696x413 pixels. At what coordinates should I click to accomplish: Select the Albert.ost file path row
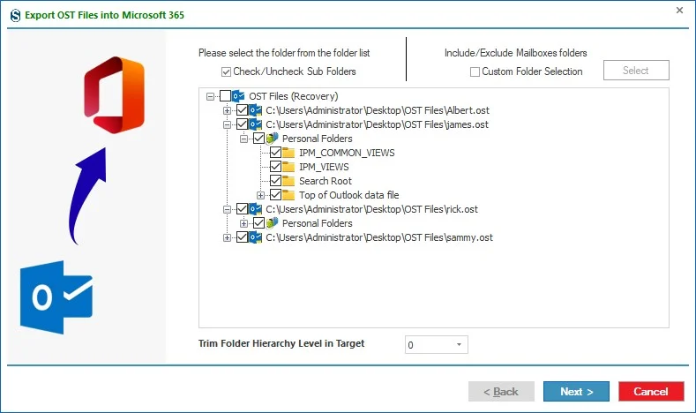coord(378,110)
